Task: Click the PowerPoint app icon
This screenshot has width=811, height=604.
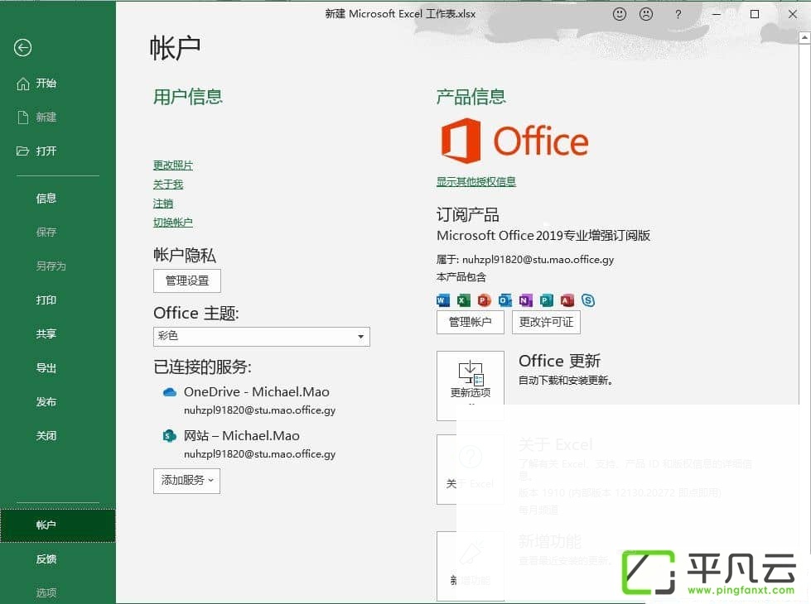Action: (484, 300)
